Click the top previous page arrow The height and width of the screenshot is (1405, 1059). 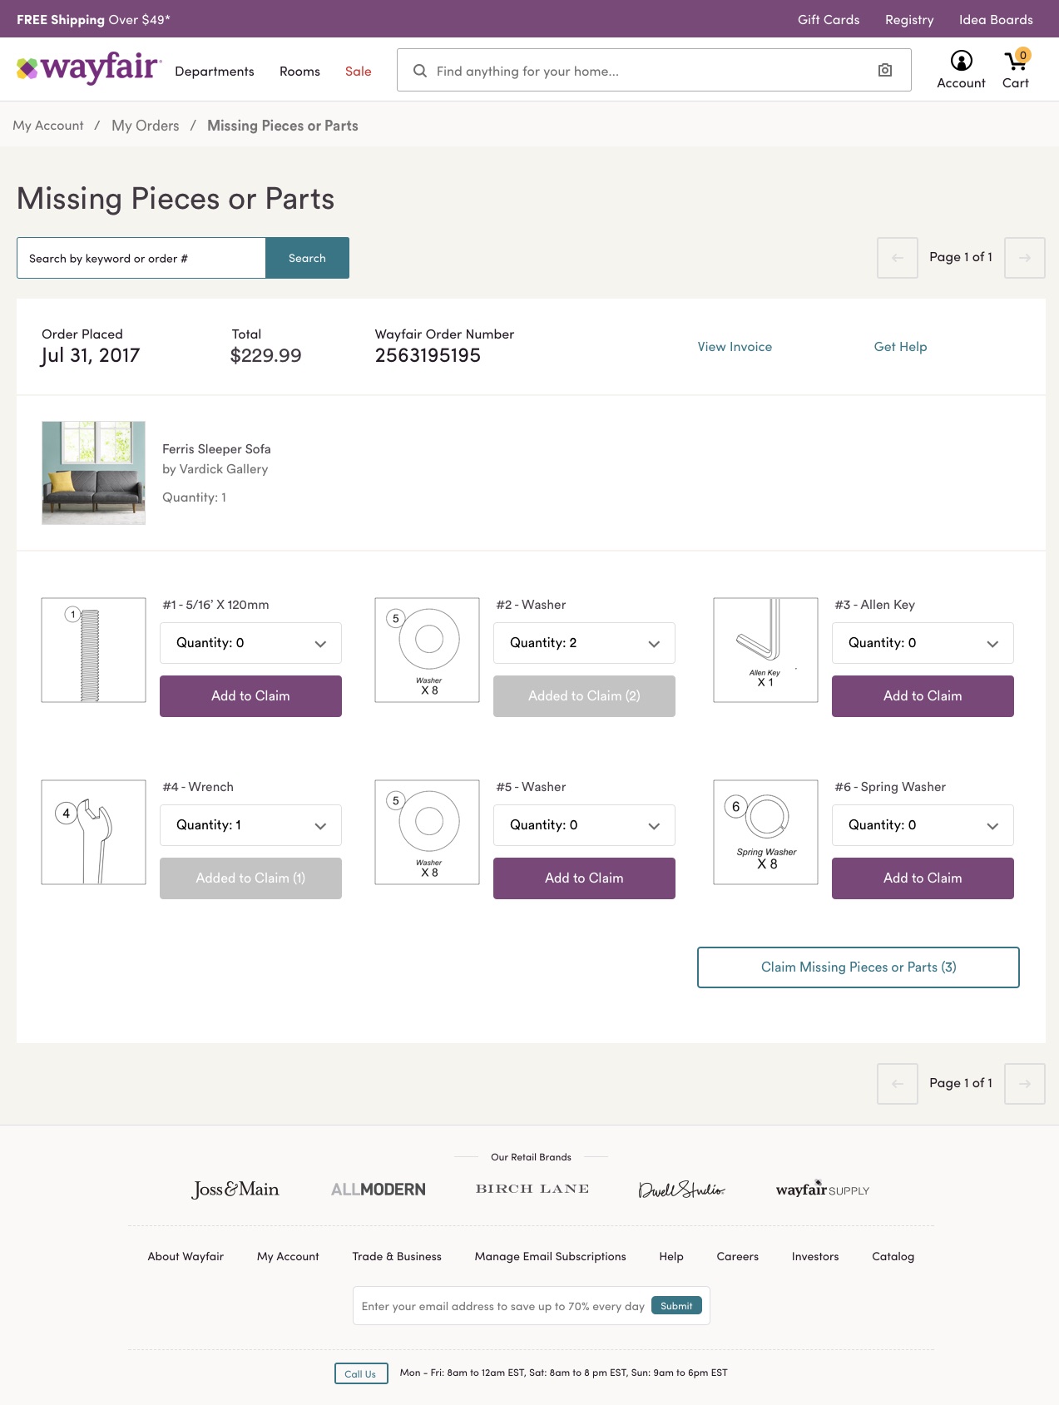pos(897,258)
